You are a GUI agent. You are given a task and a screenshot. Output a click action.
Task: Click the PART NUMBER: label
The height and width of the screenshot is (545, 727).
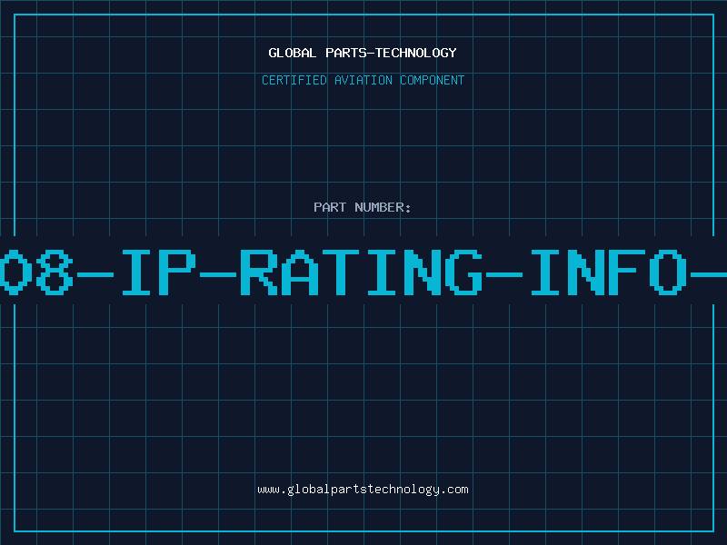pos(363,207)
